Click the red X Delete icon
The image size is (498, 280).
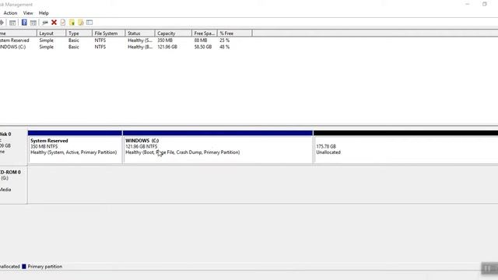point(54,23)
